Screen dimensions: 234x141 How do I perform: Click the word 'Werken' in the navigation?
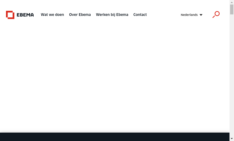102,15
